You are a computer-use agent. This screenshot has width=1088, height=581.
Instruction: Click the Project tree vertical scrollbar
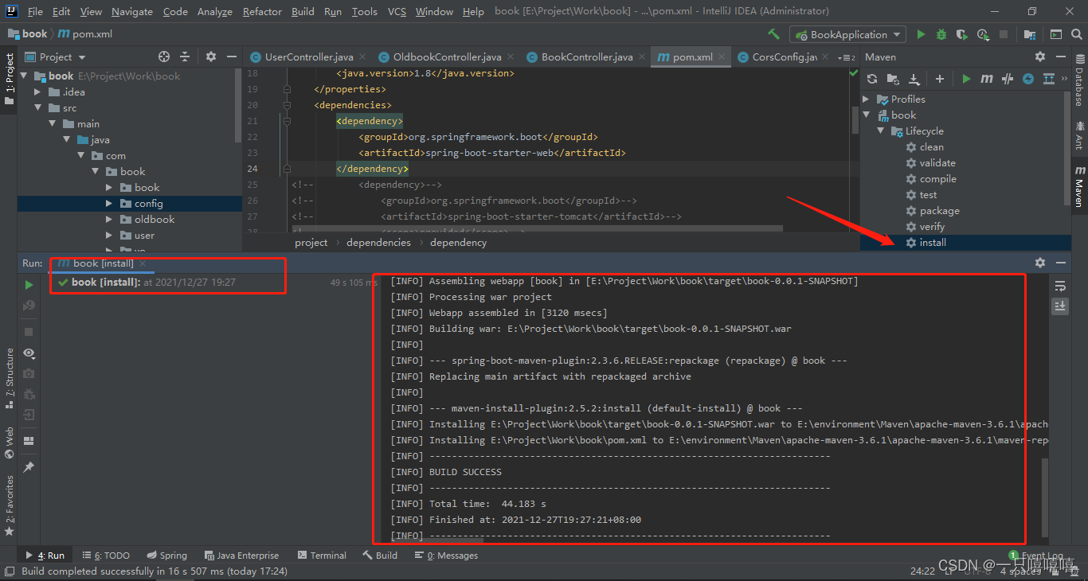tap(238, 105)
